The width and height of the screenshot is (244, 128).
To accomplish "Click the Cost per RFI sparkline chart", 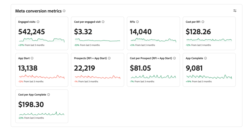I will pyautogui.click(x=209, y=40).
